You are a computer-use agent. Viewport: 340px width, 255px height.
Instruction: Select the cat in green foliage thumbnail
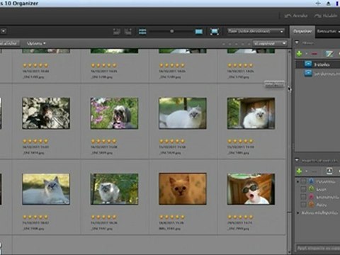click(114, 189)
